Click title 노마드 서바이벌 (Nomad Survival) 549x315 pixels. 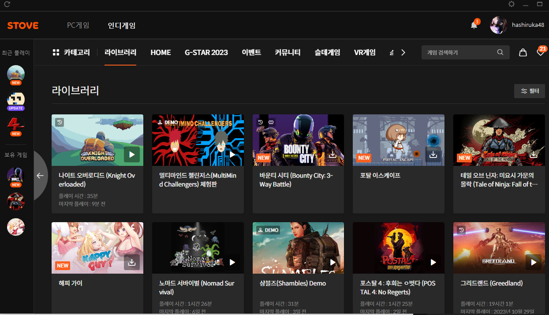(x=197, y=288)
